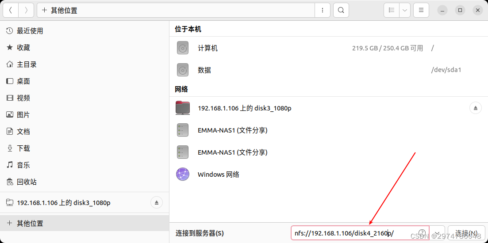Click the document icon beside 文档
The height and width of the screenshot is (243, 488).
coord(10,132)
